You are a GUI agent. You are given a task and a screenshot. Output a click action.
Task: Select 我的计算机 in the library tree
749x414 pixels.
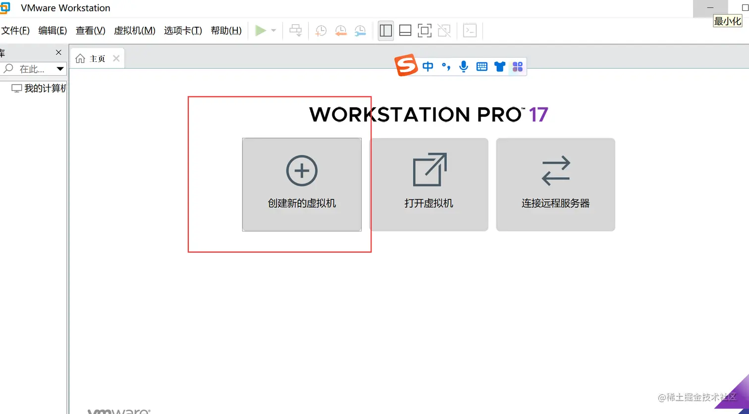(x=39, y=89)
